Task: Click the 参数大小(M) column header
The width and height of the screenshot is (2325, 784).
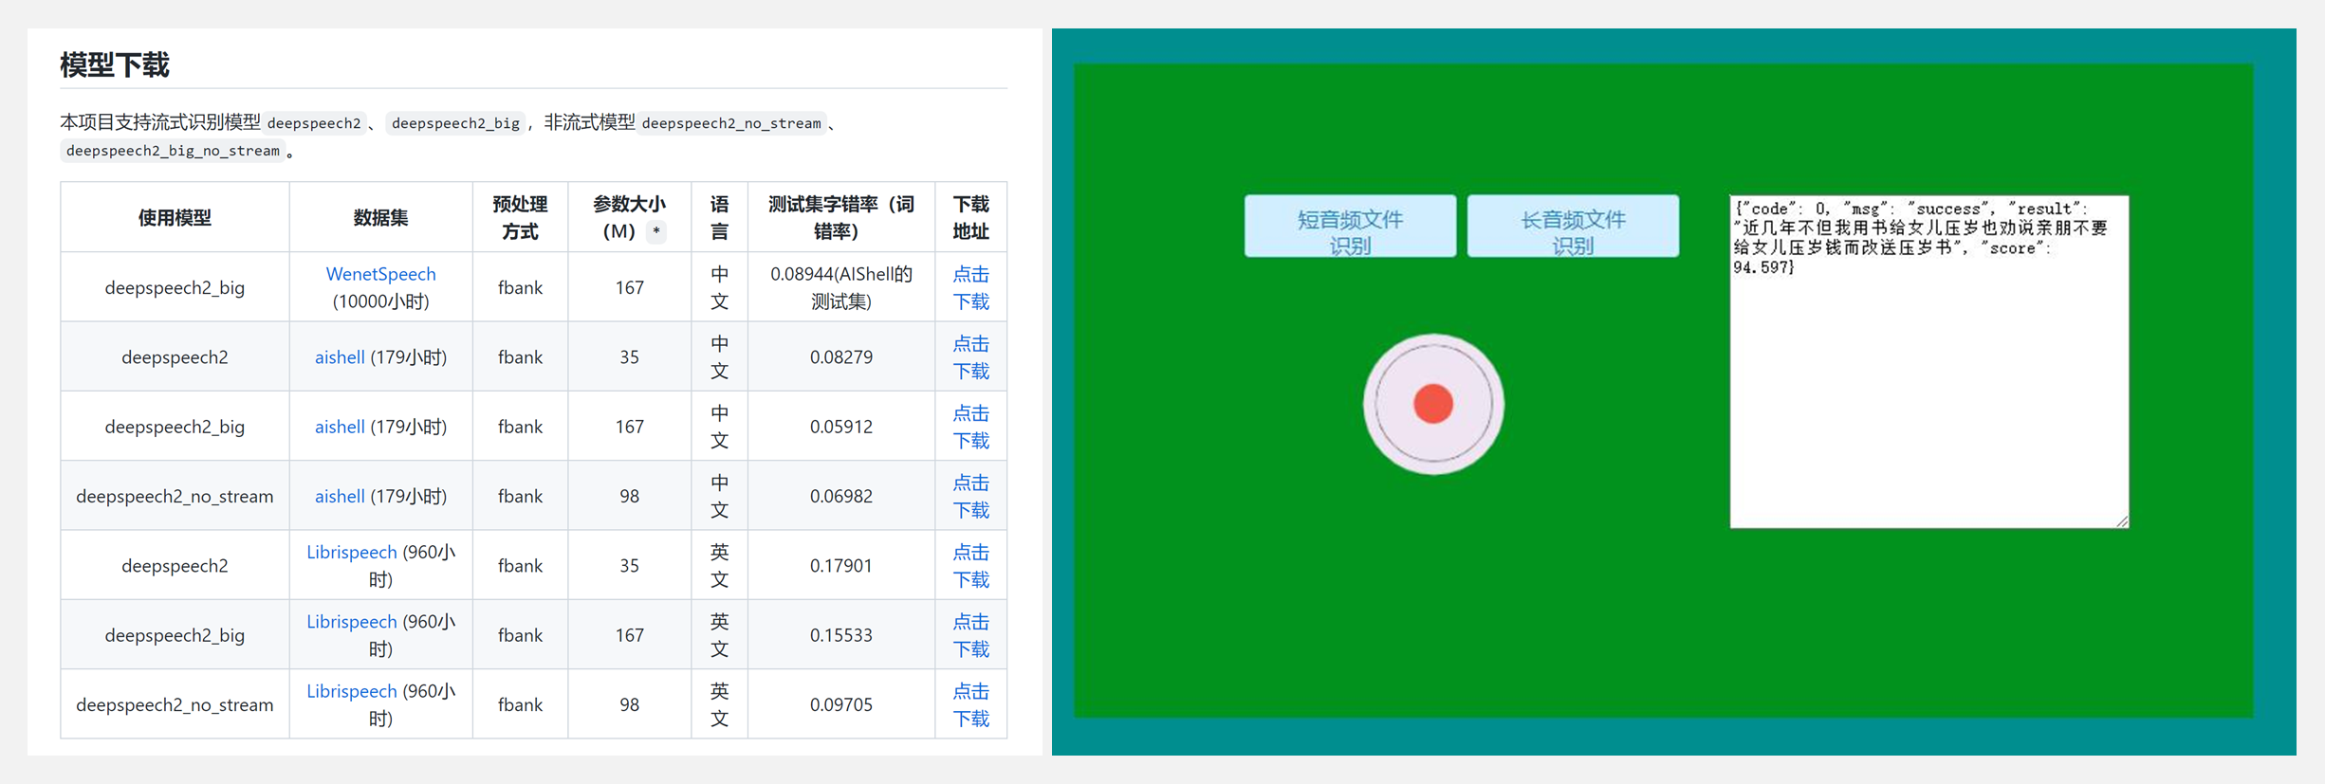Action: tap(629, 218)
